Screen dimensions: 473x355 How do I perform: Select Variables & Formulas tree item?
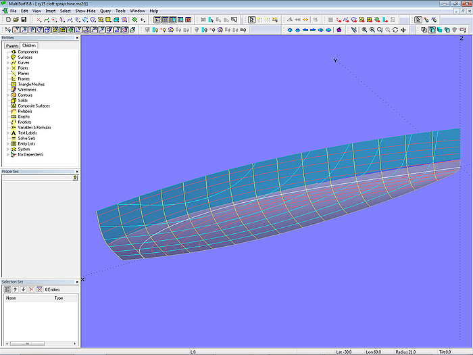(x=34, y=128)
